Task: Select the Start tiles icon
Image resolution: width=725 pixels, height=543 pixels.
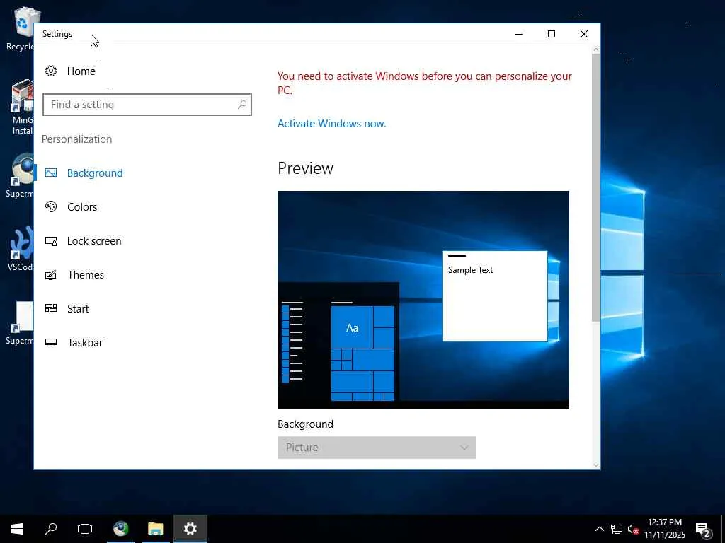Action: [x=51, y=308]
